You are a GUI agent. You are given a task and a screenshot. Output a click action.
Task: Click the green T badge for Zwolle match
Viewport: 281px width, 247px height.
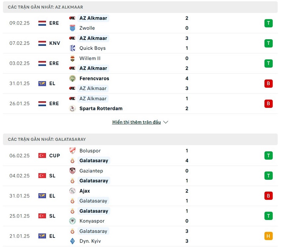point(268,23)
